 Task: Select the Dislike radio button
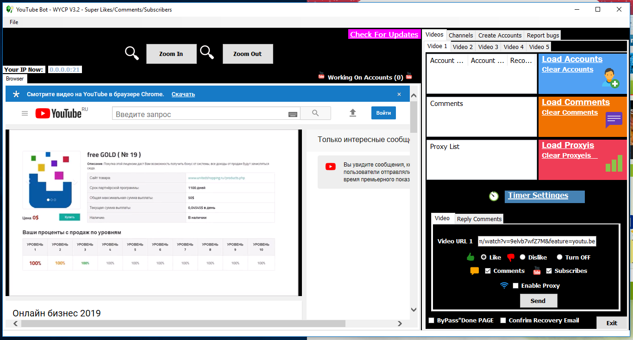[x=522, y=257]
